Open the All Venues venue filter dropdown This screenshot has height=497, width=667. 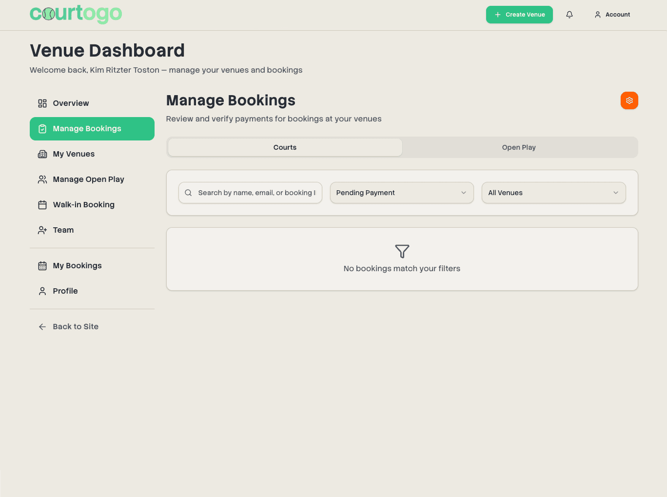pos(553,193)
